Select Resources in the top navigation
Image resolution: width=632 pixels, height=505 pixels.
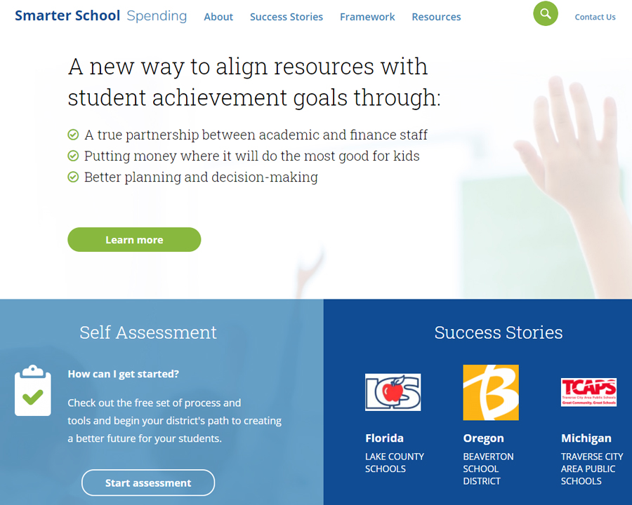pyautogui.click(x=436, y=17)
